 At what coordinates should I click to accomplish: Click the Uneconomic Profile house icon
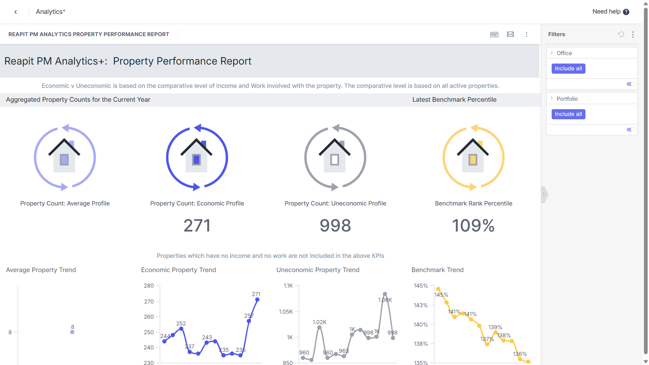point(335,158)
